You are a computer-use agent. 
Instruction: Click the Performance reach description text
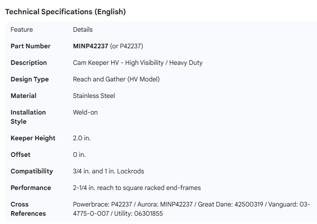(136, 188)
